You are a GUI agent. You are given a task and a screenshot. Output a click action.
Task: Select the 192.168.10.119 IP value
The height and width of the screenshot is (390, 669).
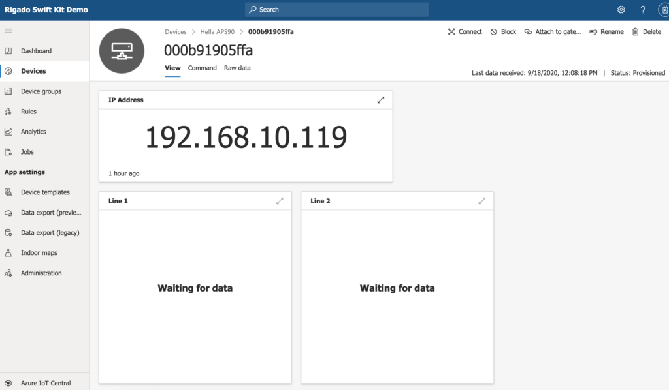(x=246, y=138)
